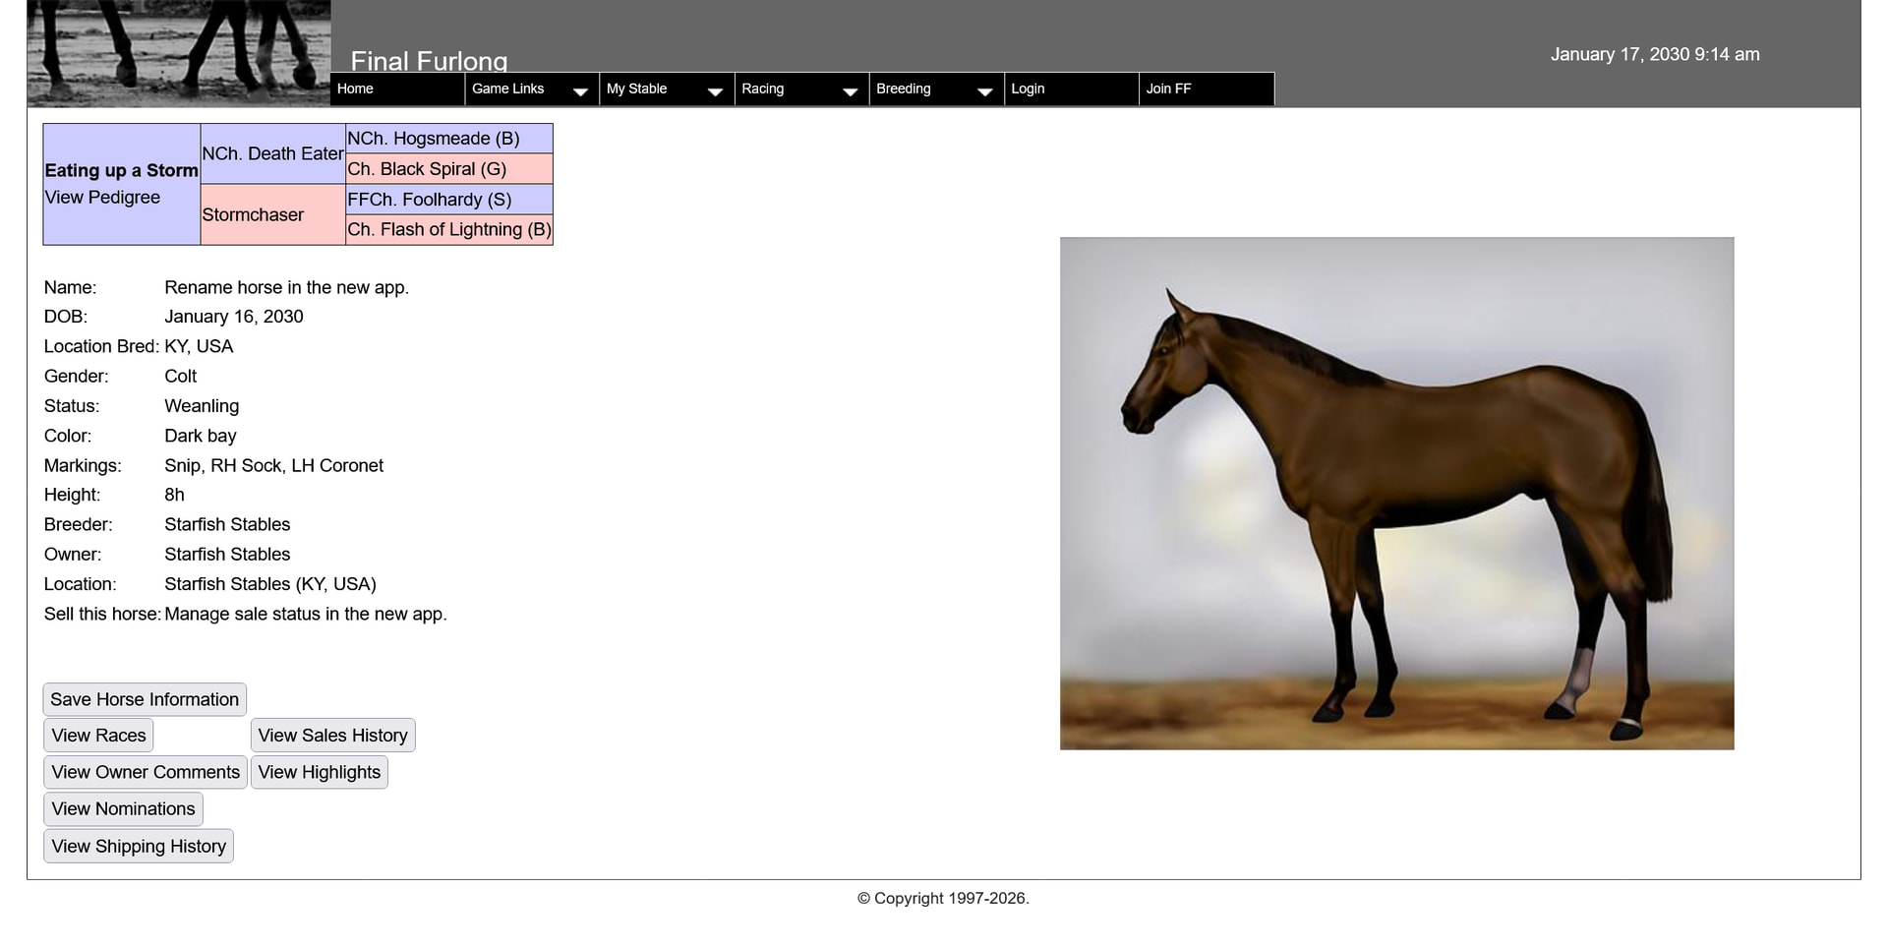
Task: Open View Shipping History
Action: [139, 847]
